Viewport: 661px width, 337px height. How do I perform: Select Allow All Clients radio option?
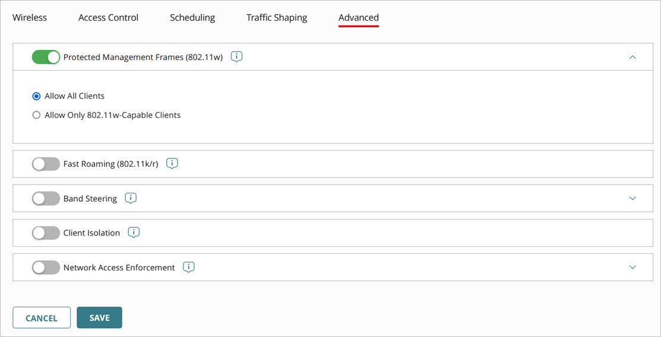click(37, 96)
